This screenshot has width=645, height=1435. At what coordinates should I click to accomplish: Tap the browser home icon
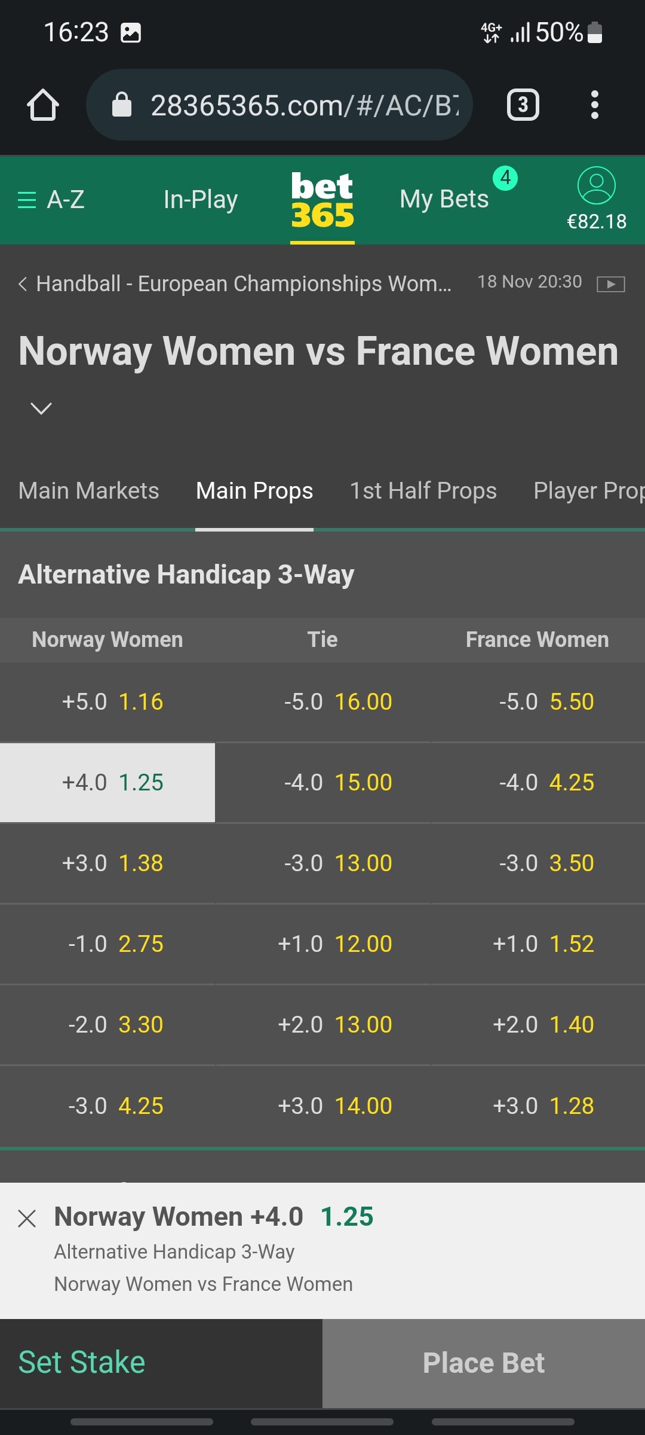tap(43, 105)
